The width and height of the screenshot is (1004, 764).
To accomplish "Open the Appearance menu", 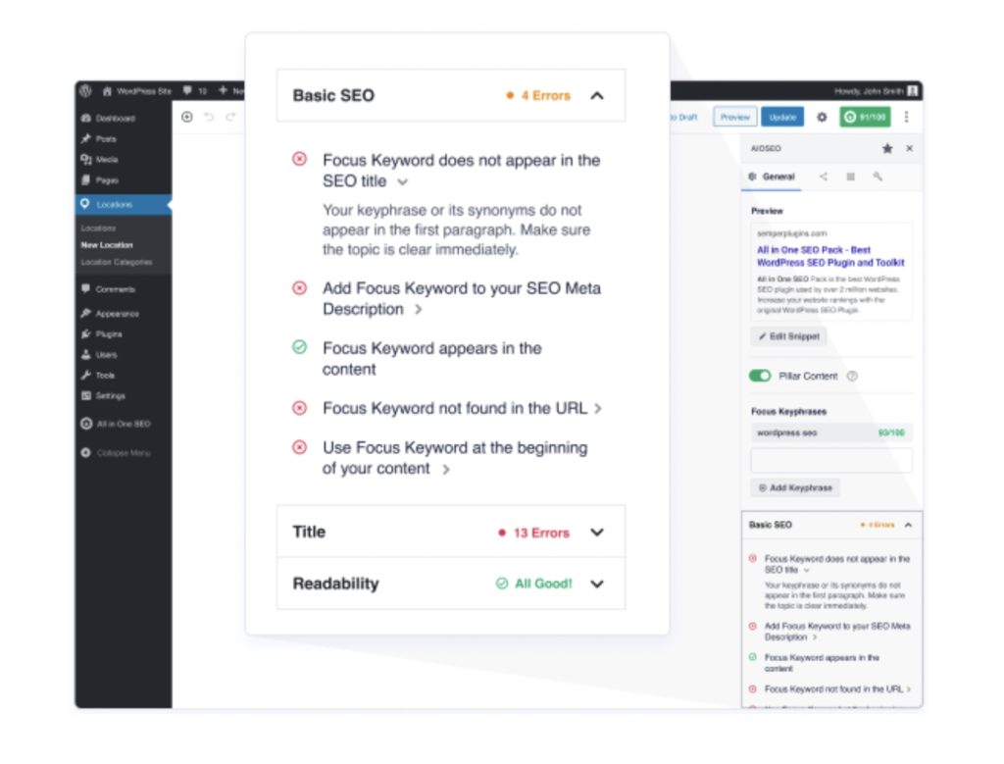I will 110,314.
